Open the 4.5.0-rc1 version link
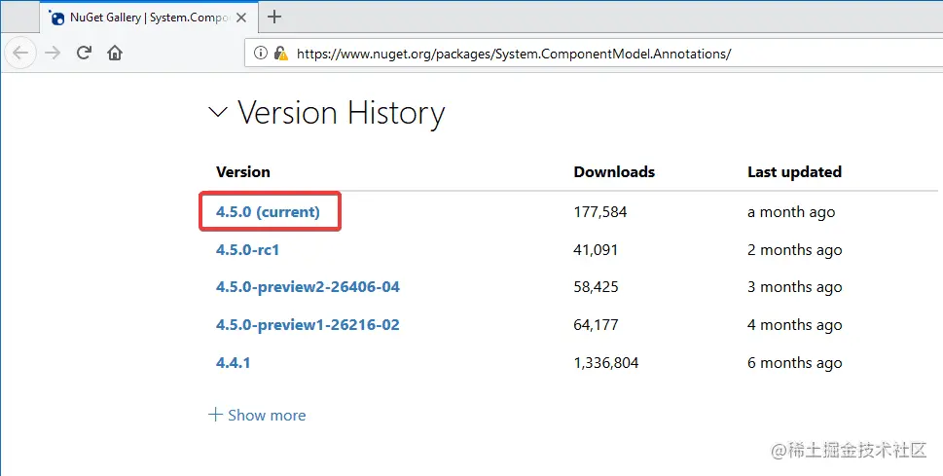 pyautogui.click(x=247, y=249)
